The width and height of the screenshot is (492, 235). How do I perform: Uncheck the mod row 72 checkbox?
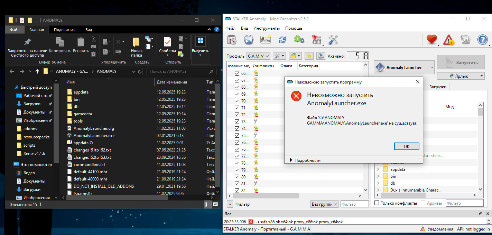pyautogui.click(x=237, y=115)
